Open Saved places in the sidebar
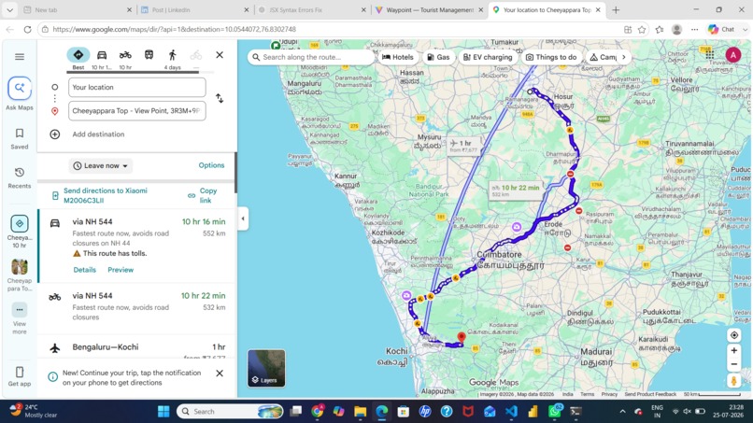 click(x=20, y=139)
